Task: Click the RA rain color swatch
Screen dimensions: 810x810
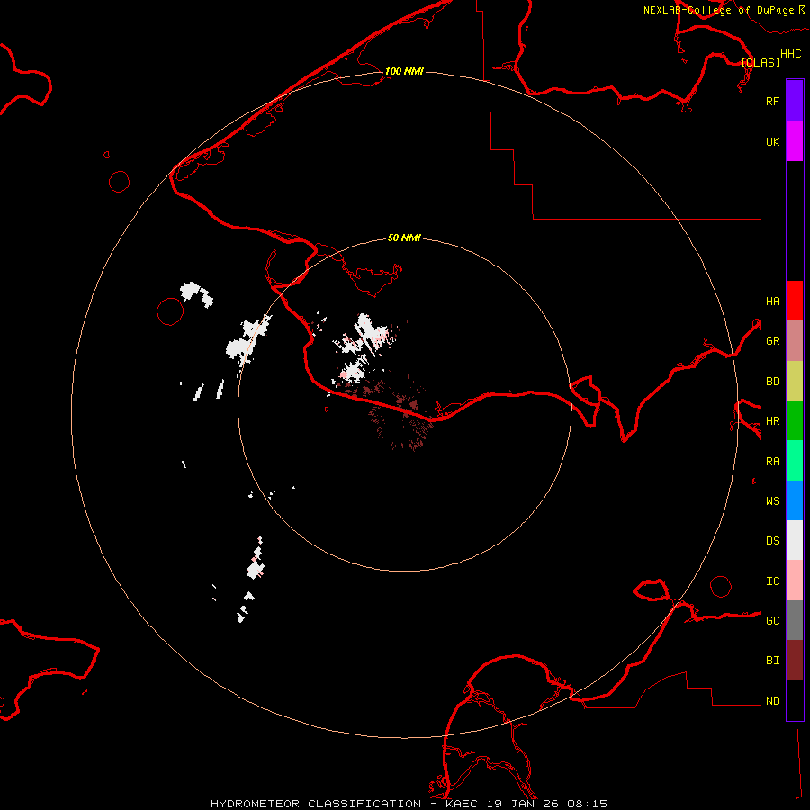Action: [x=795, y=461]
